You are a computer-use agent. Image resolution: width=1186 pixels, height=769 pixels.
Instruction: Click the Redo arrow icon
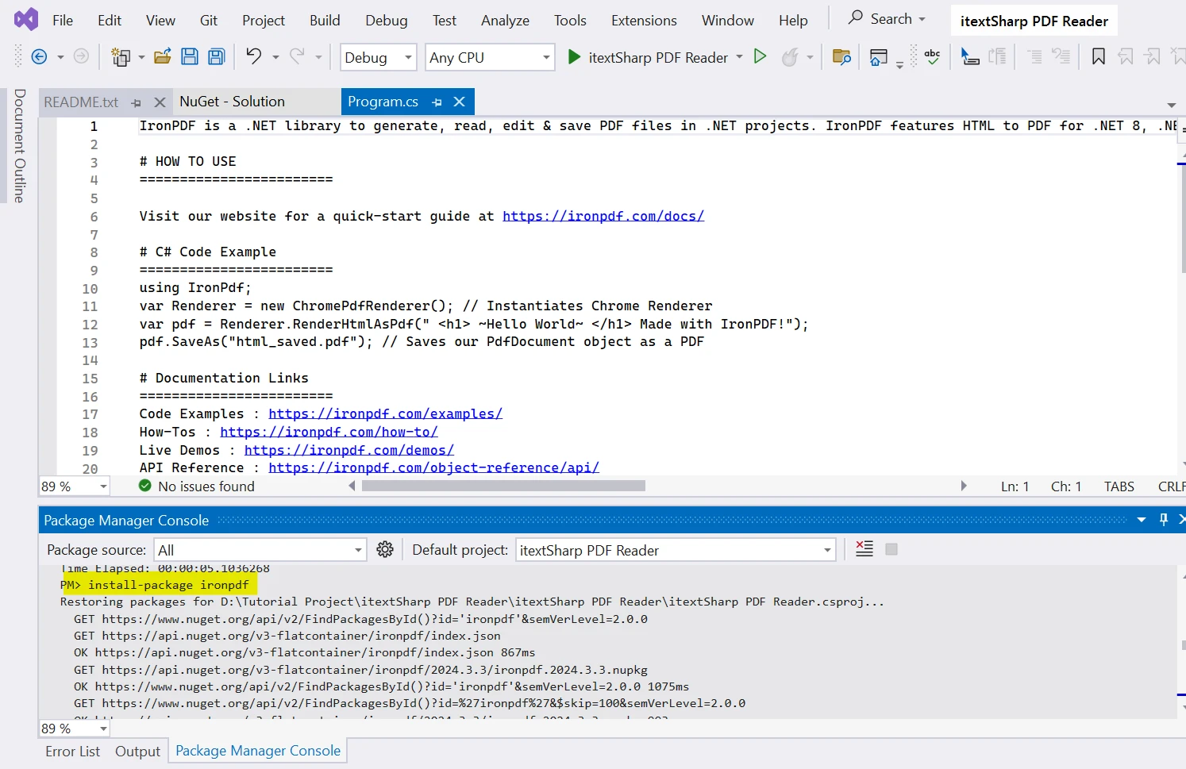297,56
